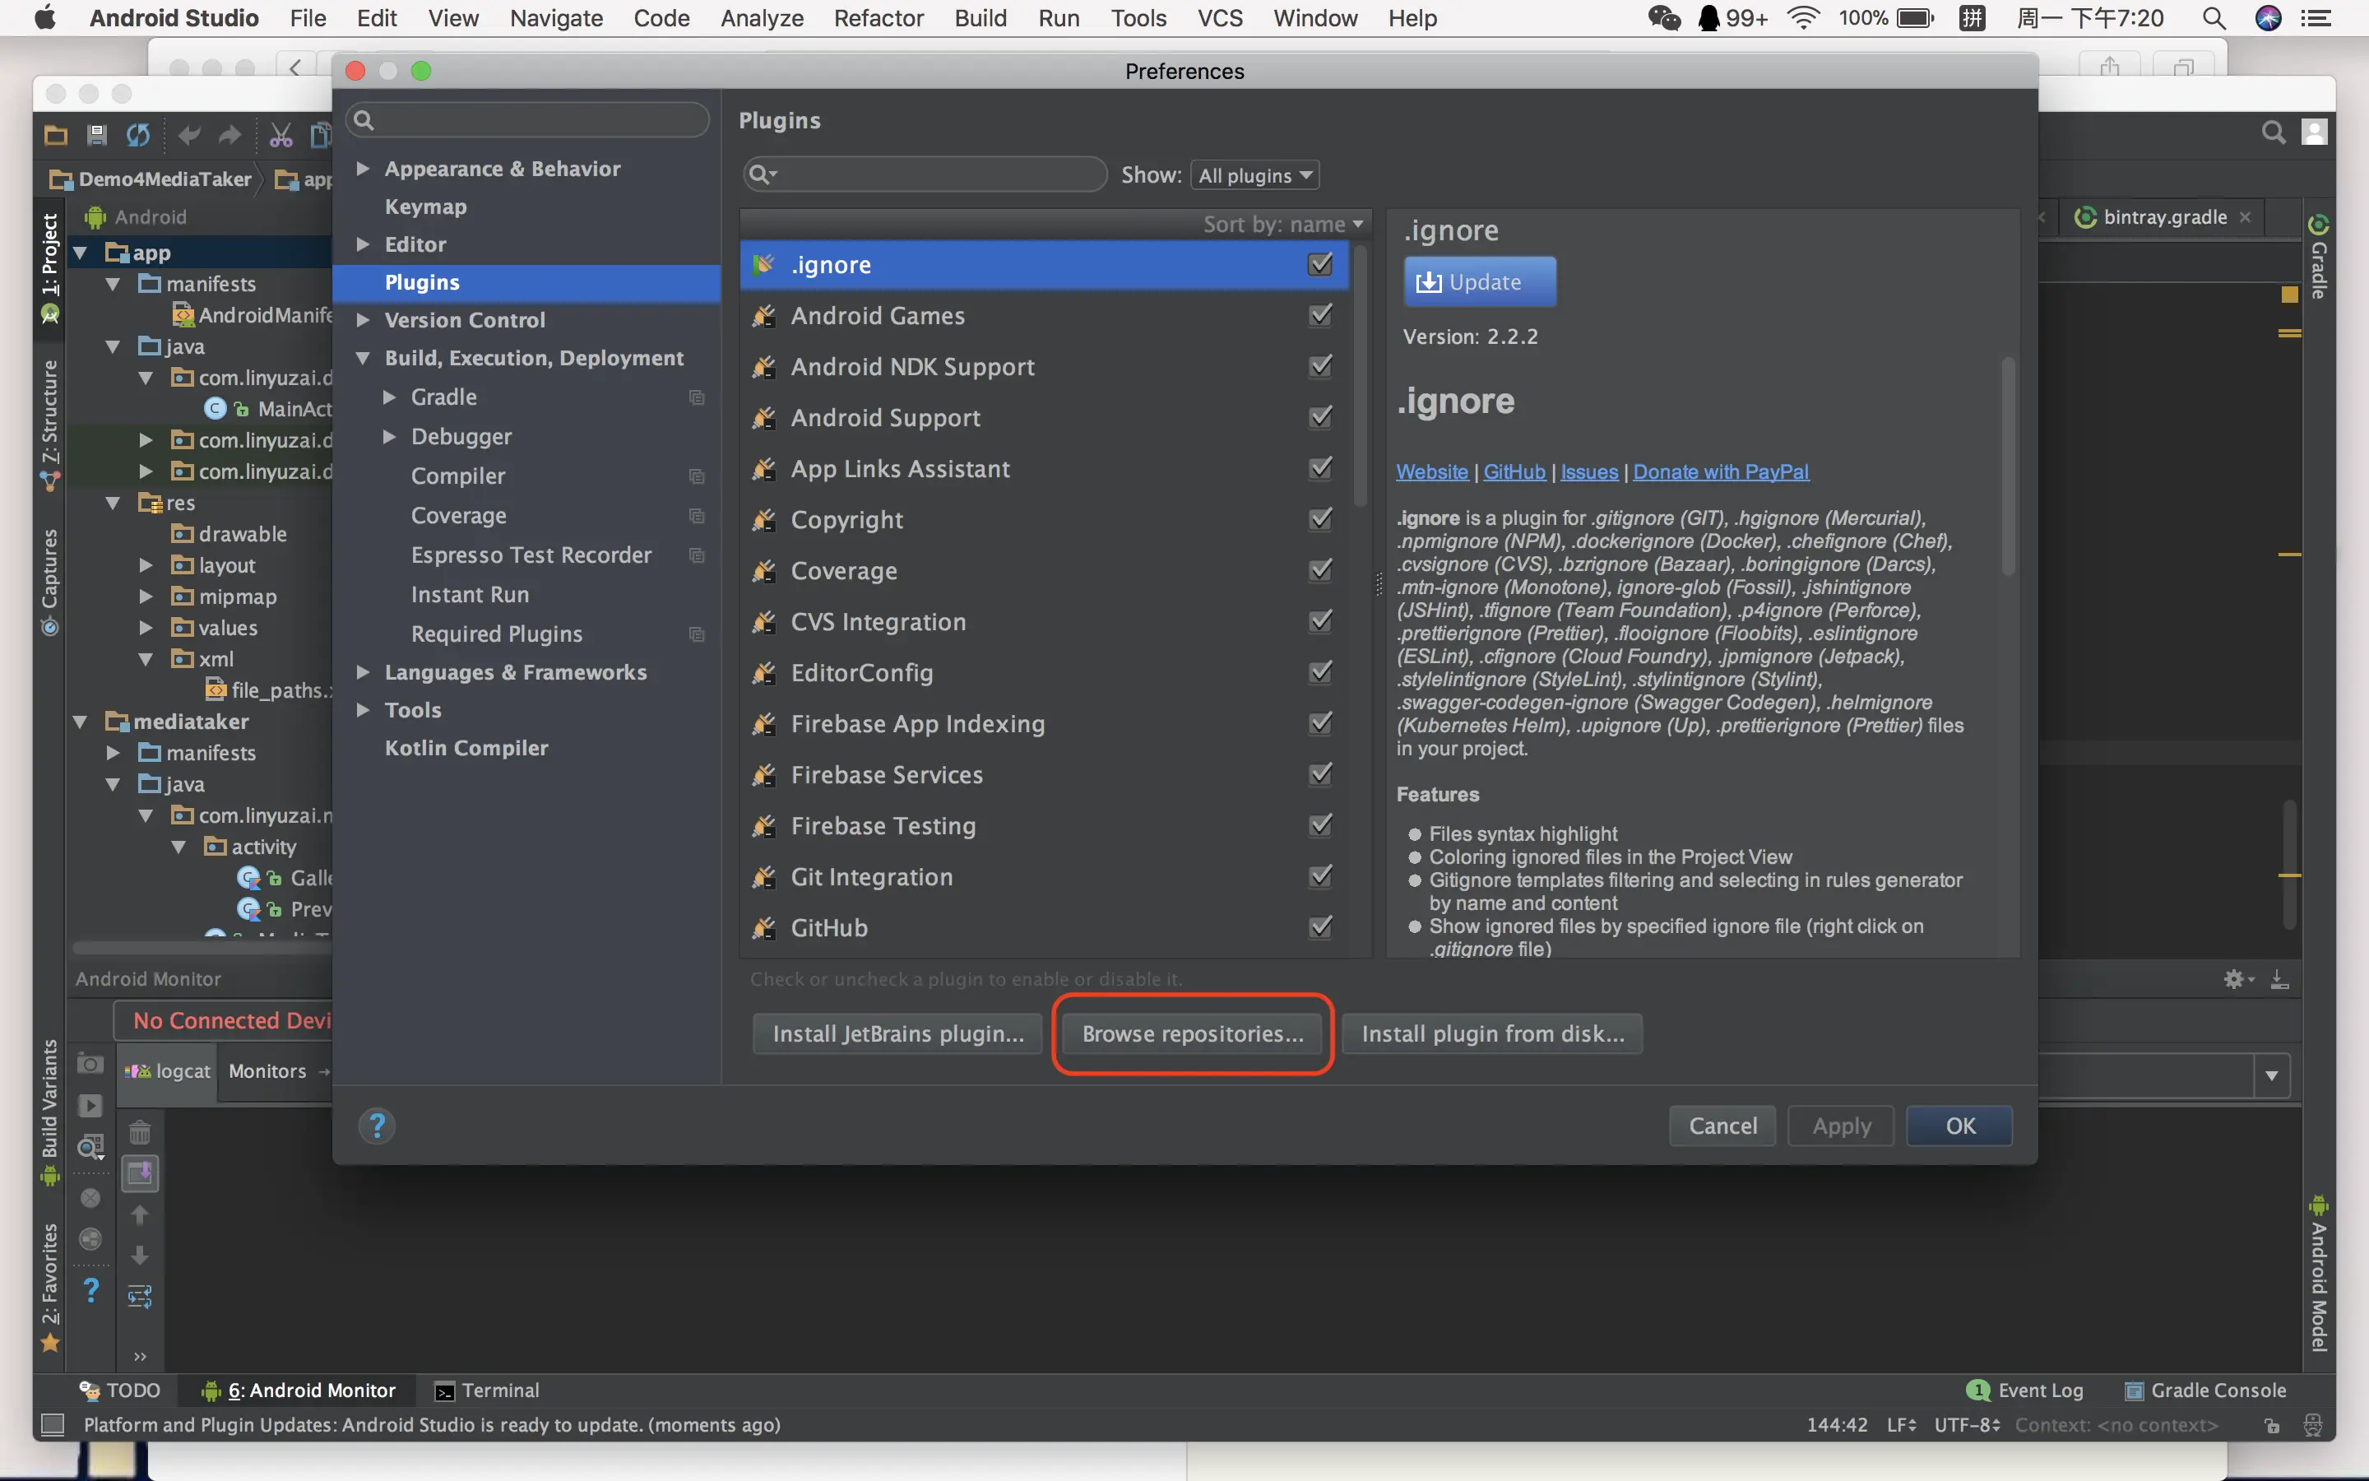Image resolution: width=2369 pixels, height=1481 pixels.
Task: Click the clear logcat trash icon
Action: [140, 1133]
